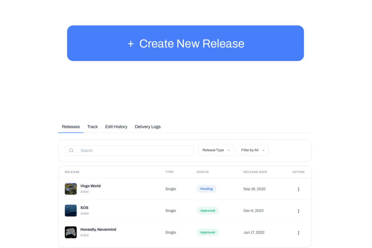Focus the Search input field
Viewport: 372px width, 248px height.
click(x=134, y=150)
